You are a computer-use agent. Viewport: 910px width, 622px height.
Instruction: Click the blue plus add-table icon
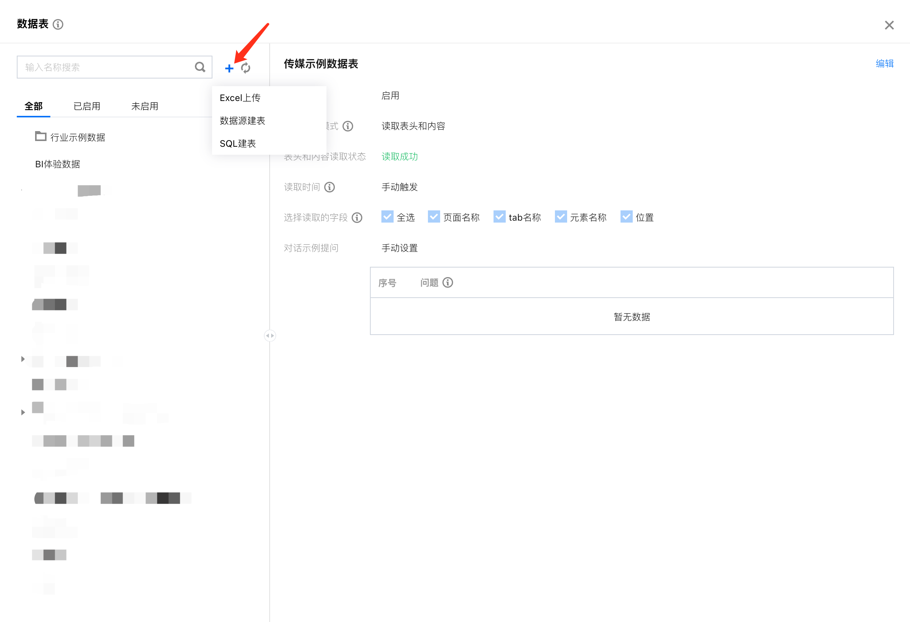229,68
